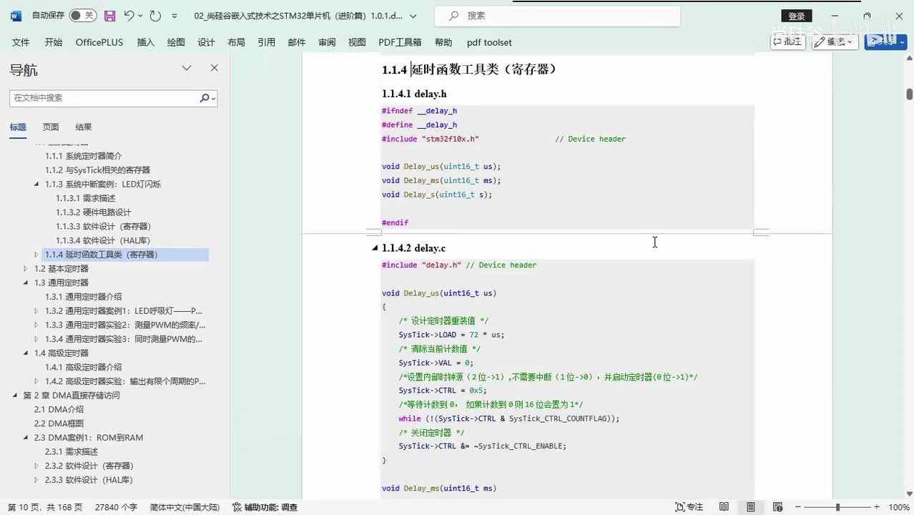The image size is (914, 515).
Task: Click the Redo icon
Action: tap(155, 15)
